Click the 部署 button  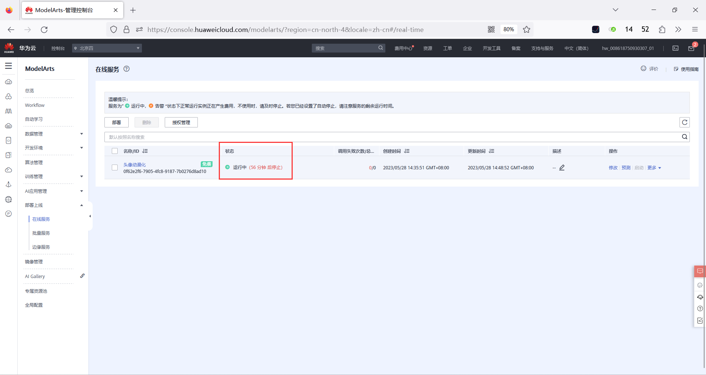[117, 122]
